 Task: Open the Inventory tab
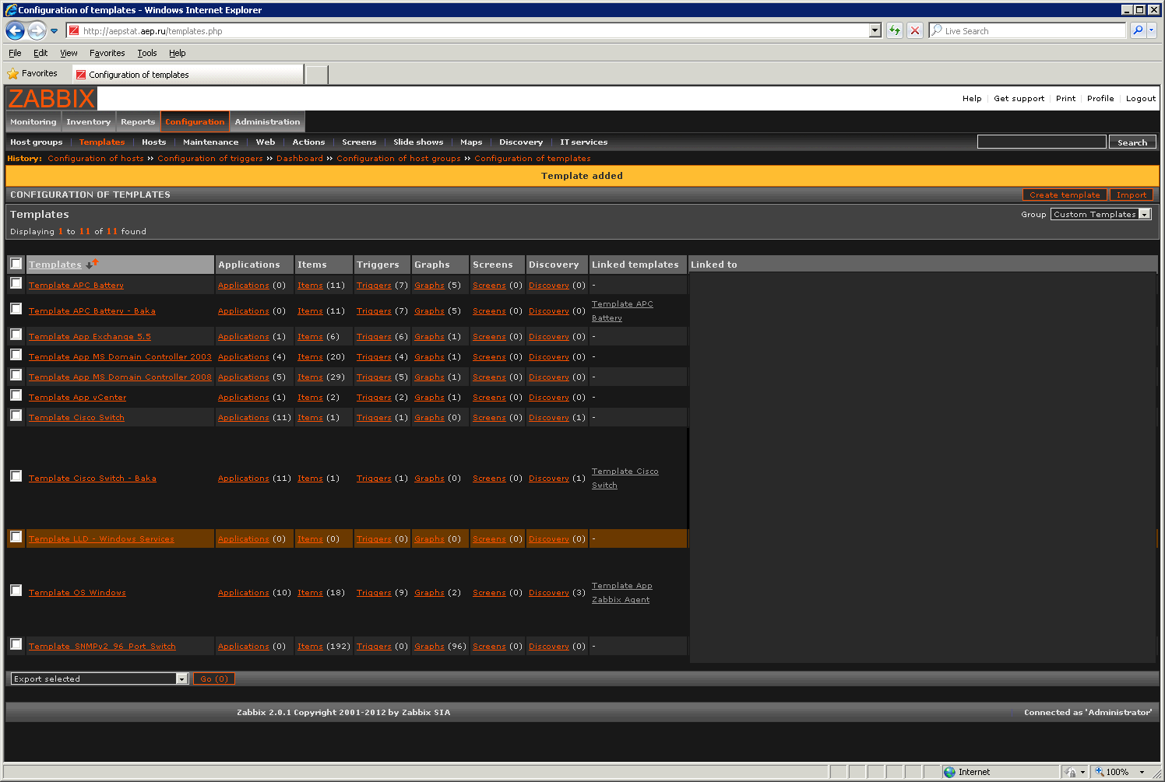[x=89, y=122]
